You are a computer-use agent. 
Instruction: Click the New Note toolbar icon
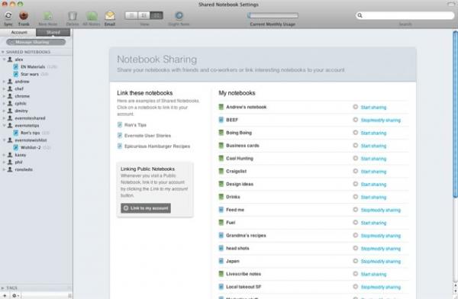coord(48,15)
